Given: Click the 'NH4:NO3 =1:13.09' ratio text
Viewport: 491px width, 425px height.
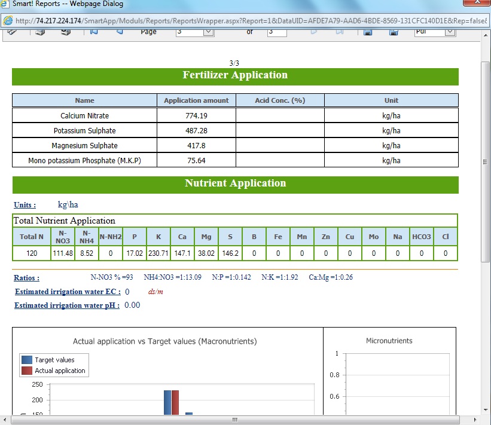Looking at the screenshot, I should click(x=173, y=277).
